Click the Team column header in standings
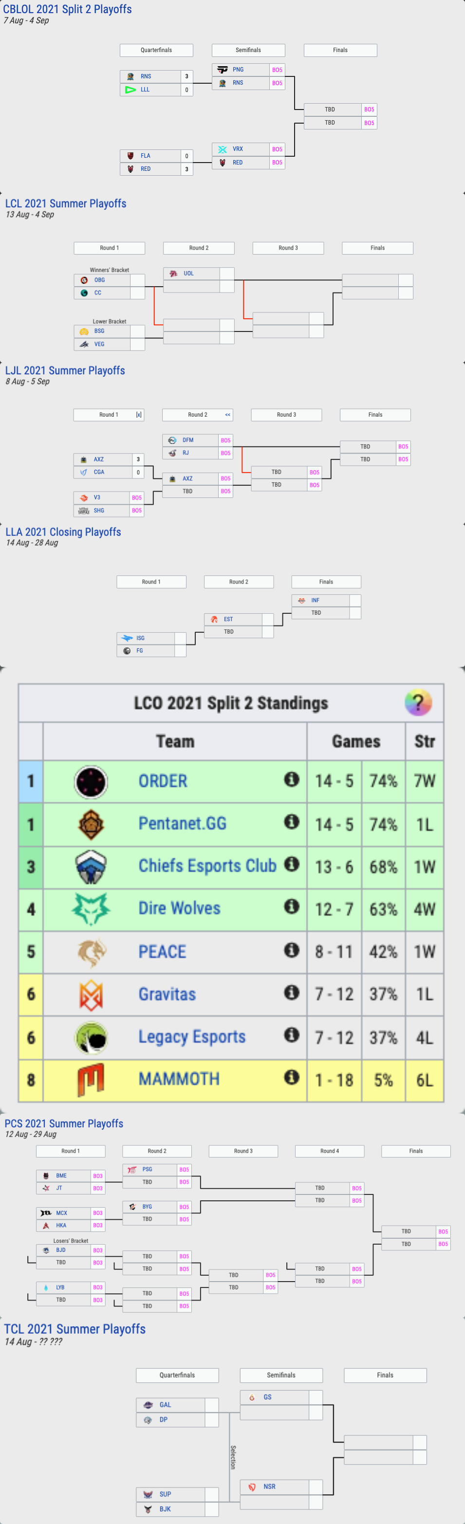 point(175,741)
